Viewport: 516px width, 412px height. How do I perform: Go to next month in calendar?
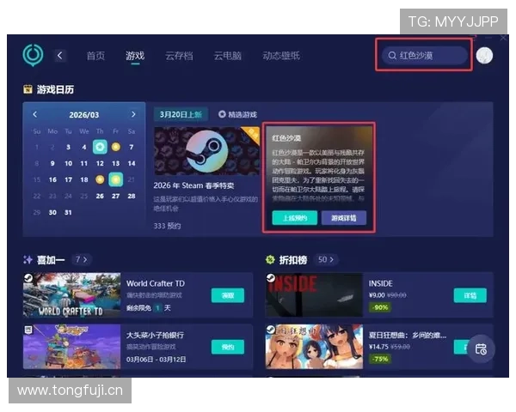pyautogui.click(x=133, y=114)
